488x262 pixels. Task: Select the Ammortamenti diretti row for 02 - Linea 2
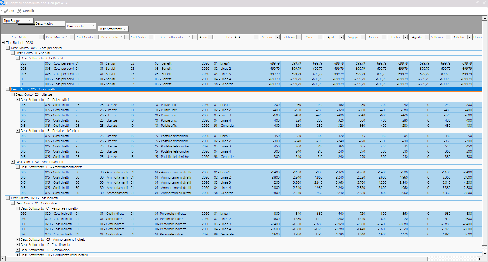[x=251, y=177]
